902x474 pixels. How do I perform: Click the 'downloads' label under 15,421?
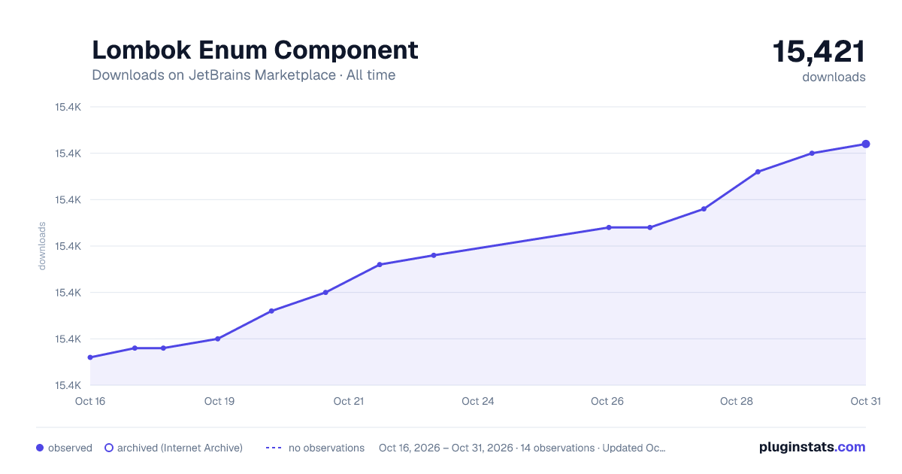coord(834,77)
